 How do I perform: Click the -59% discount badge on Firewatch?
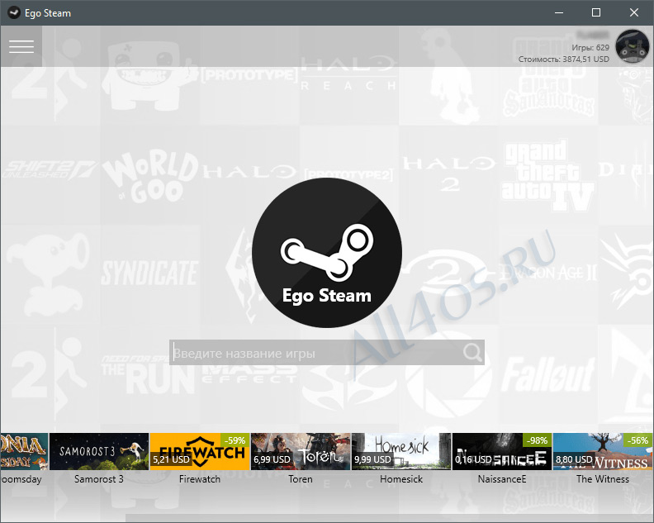[x=235, y=440]
